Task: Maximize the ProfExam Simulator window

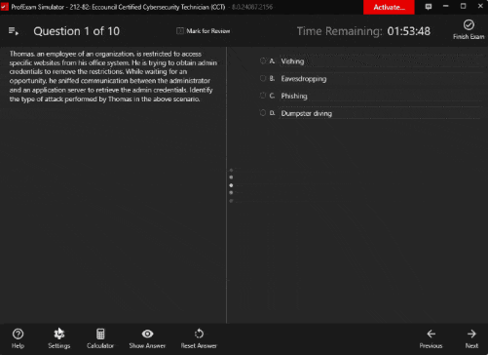Action: point(463,7)
